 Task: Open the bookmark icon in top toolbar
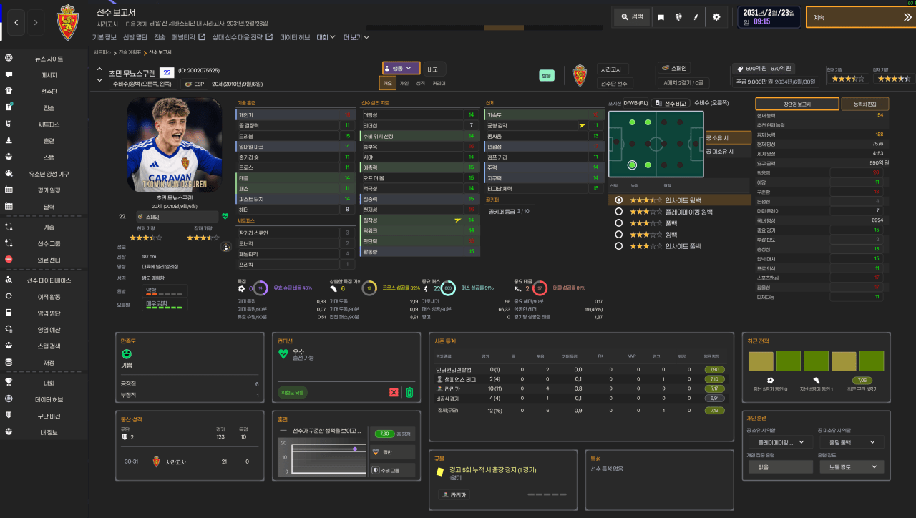point(661,16)
